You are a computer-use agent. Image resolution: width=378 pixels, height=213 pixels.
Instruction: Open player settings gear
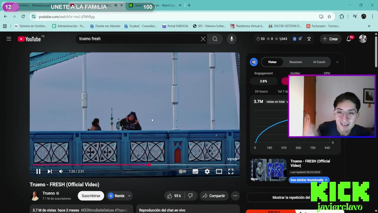tap(207, 171)
